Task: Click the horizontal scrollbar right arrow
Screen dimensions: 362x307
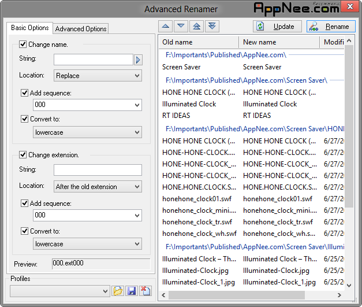Action: (x=339, y=295)
